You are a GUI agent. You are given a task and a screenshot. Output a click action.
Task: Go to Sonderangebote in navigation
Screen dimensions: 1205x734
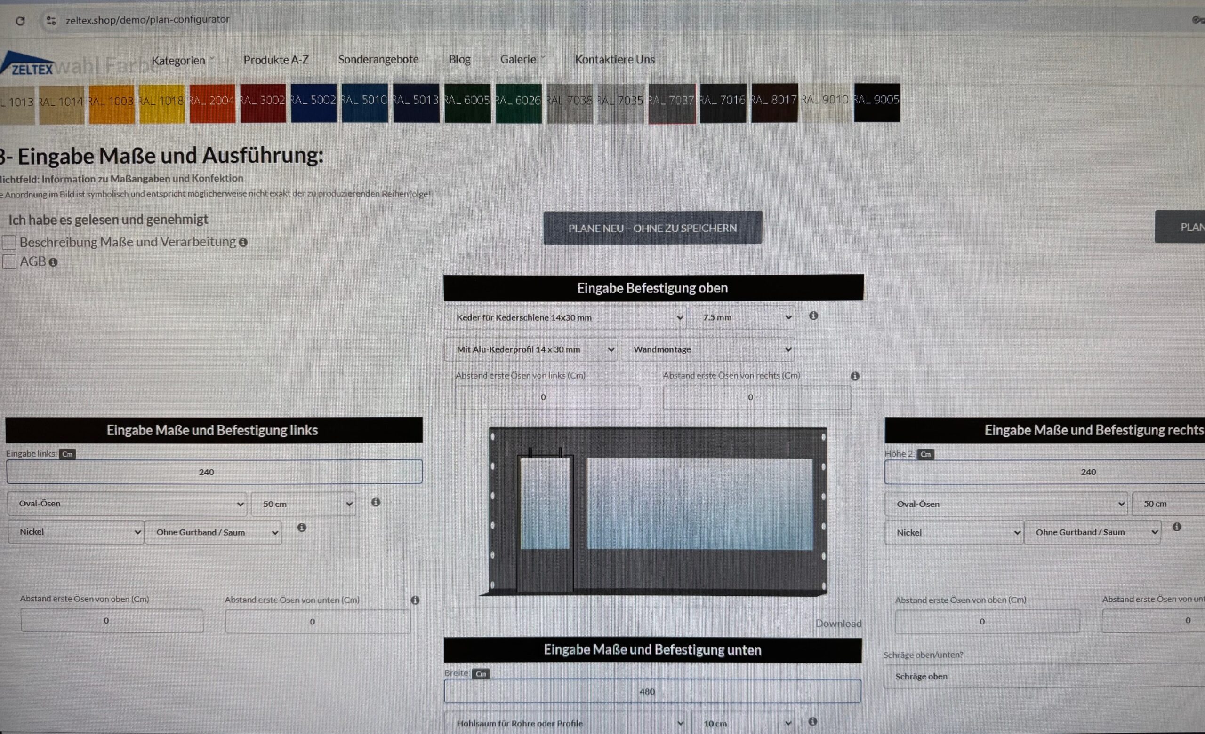(378, 60)
